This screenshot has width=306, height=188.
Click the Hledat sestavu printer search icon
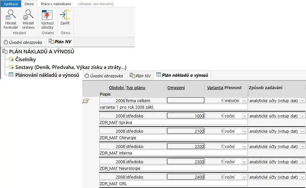[x=28, y=15]
